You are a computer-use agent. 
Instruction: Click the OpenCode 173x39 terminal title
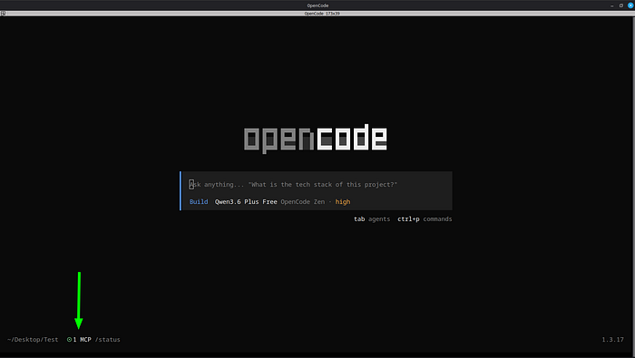322,14
